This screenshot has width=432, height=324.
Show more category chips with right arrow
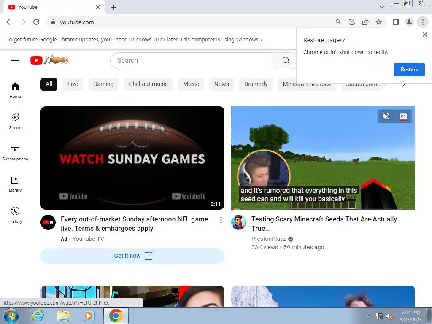click(403, 84)
